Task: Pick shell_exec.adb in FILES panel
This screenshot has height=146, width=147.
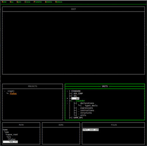Action: click(x=90, y=130)
